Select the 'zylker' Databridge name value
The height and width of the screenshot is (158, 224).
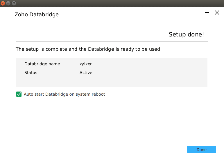[x=86, y=64]
